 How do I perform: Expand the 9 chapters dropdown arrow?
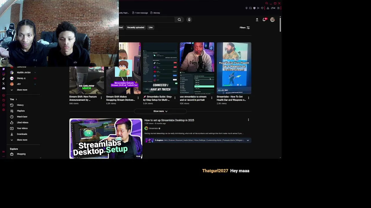tap(248, 140)
